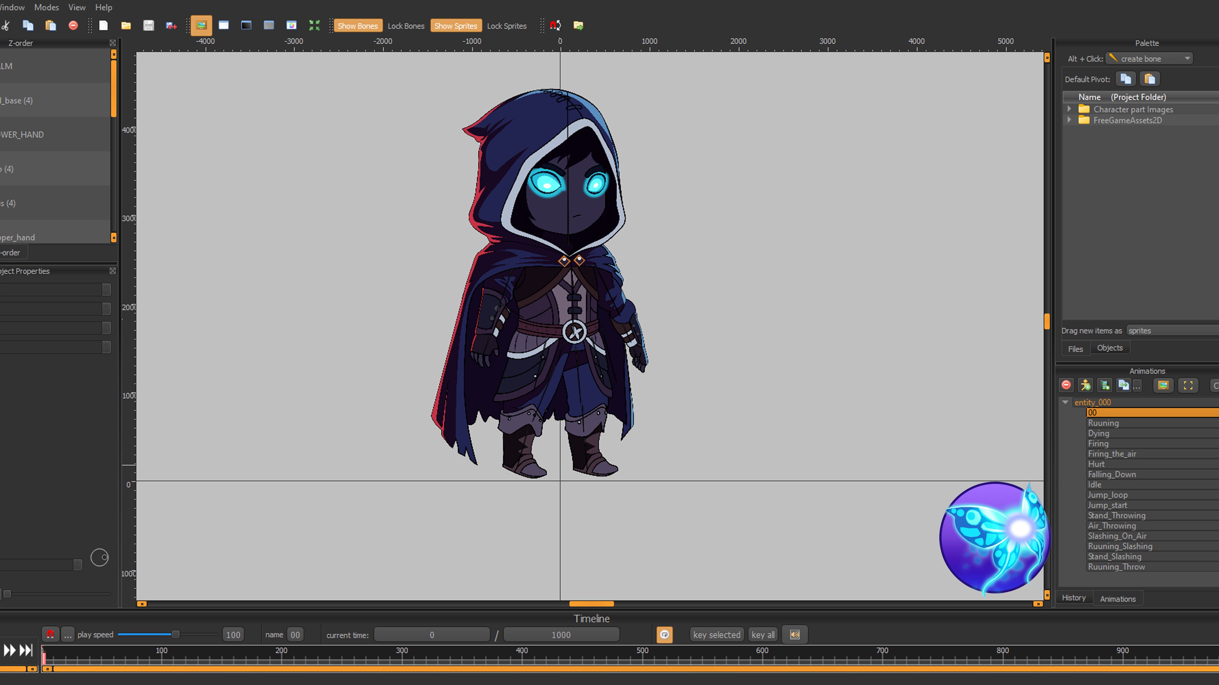The height and width of the screenshot is (685, 1219).
Task: Click the Save project floppy icon
Action: [149, 25]
